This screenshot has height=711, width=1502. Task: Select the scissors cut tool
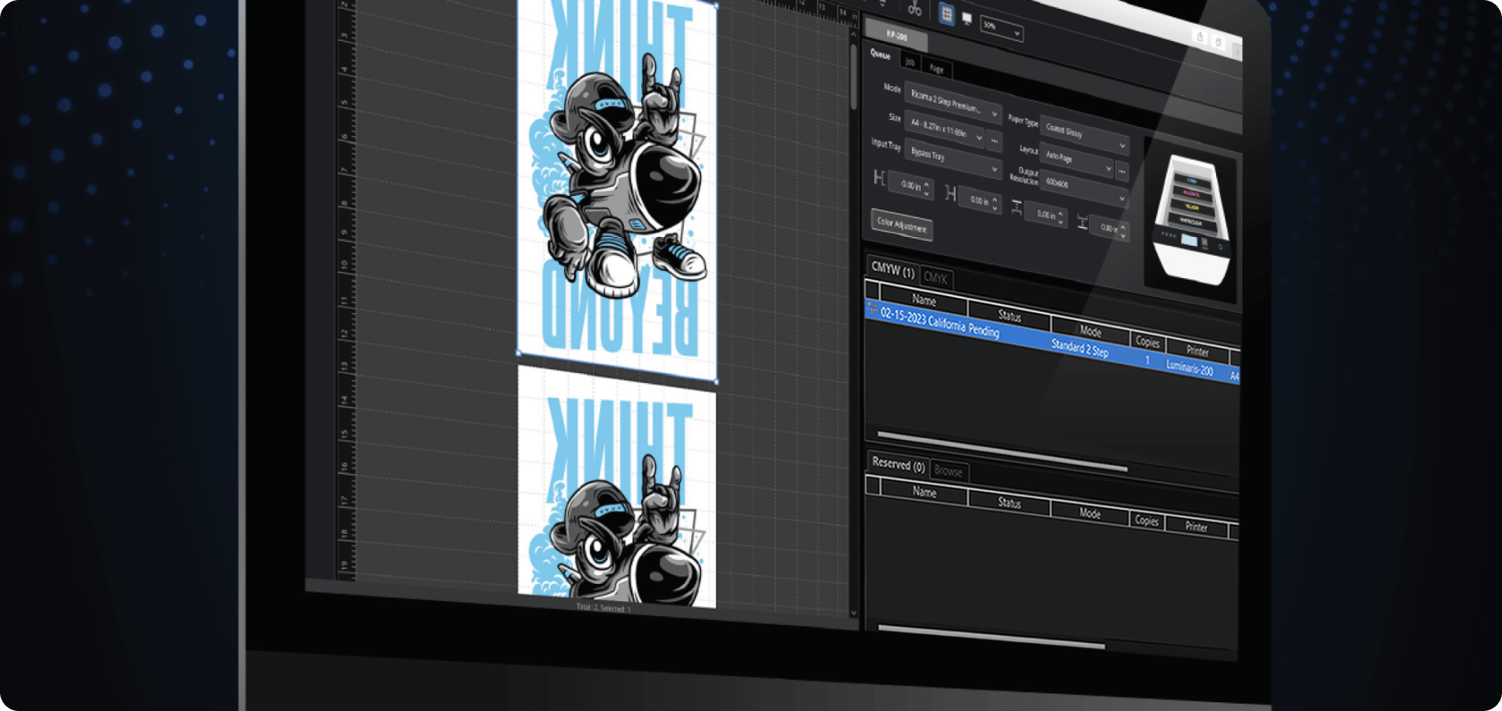[914, 7]
